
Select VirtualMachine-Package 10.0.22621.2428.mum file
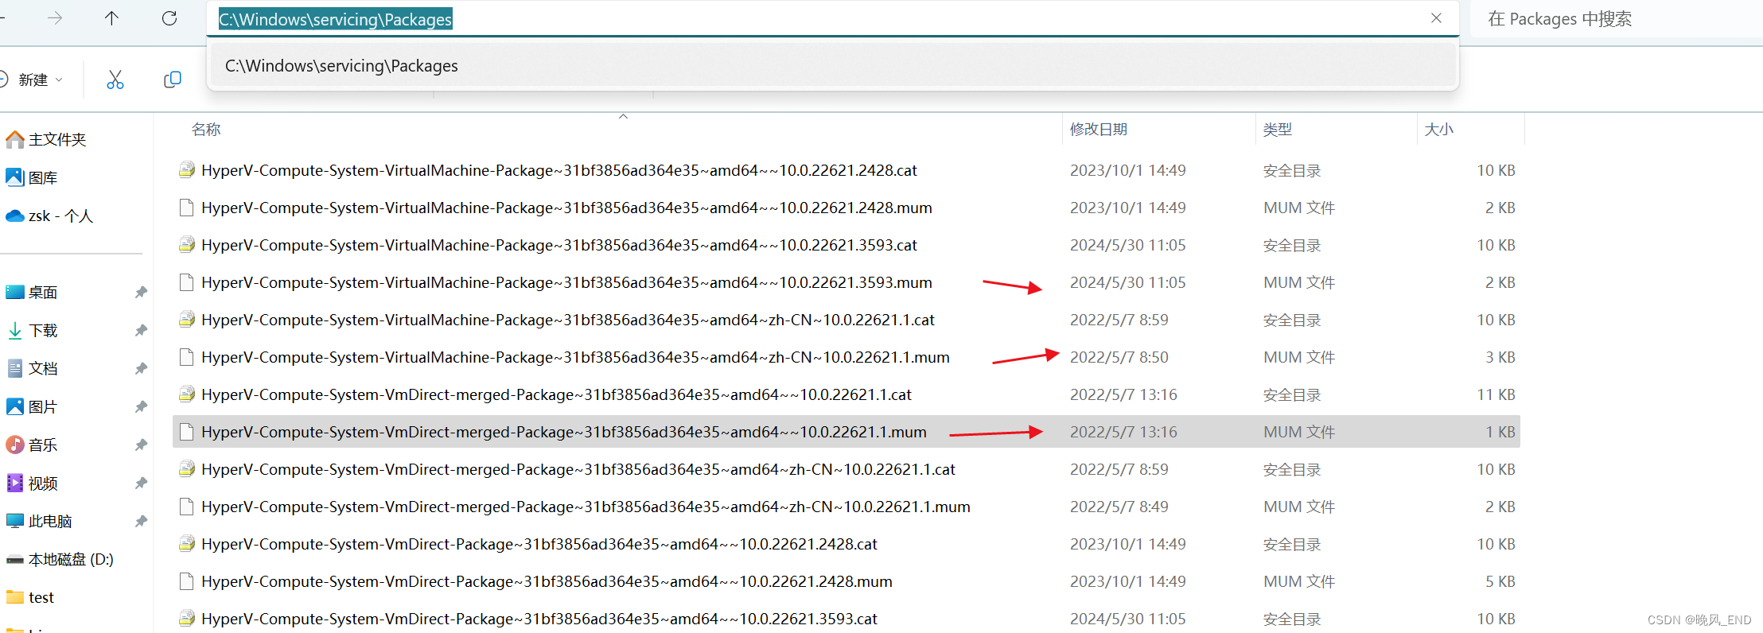point(846,208)
